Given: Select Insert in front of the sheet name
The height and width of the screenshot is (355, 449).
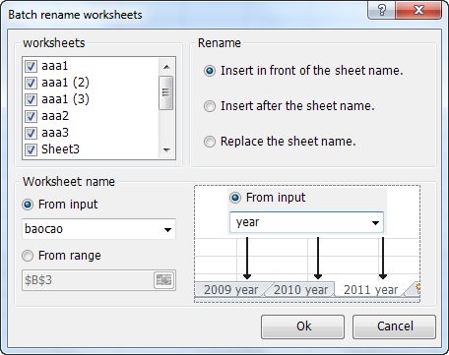Looking at the screenshot, I should 210,71.
